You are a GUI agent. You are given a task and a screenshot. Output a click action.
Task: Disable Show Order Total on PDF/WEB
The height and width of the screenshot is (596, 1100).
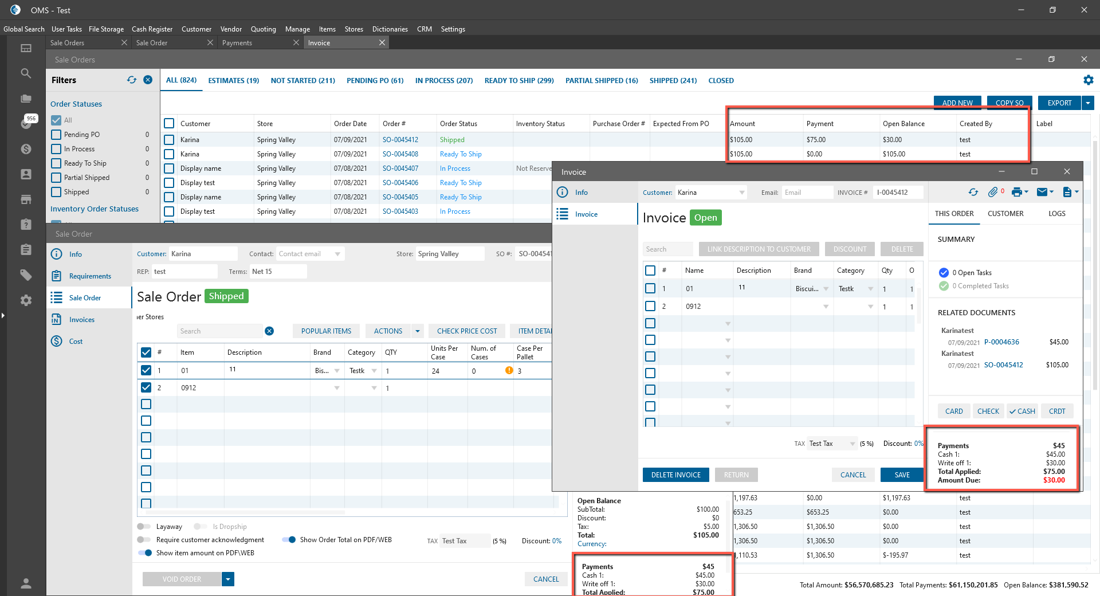[289, 540]
